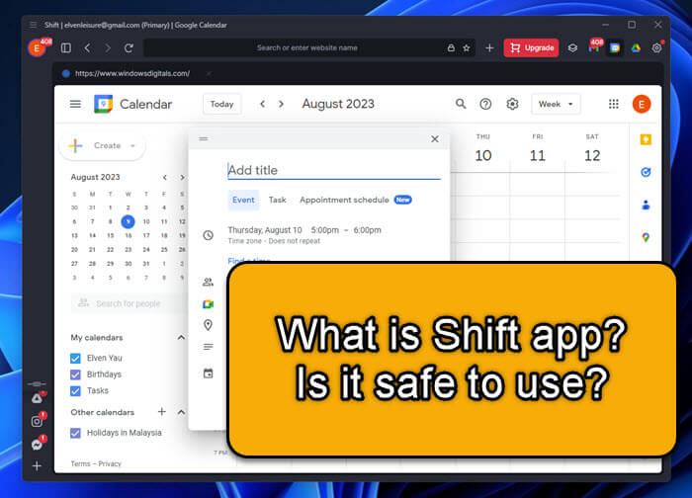The height and width of the screenshot is (498, 692).
Task: Select the Task tab
Action: click(277, 200)
